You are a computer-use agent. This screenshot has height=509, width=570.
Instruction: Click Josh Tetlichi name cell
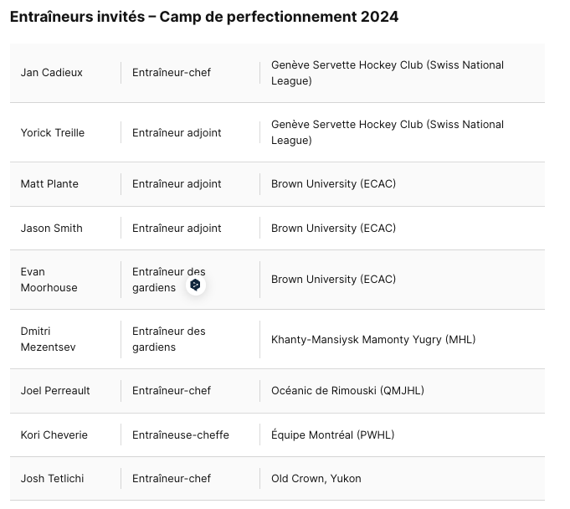[53, 479]
